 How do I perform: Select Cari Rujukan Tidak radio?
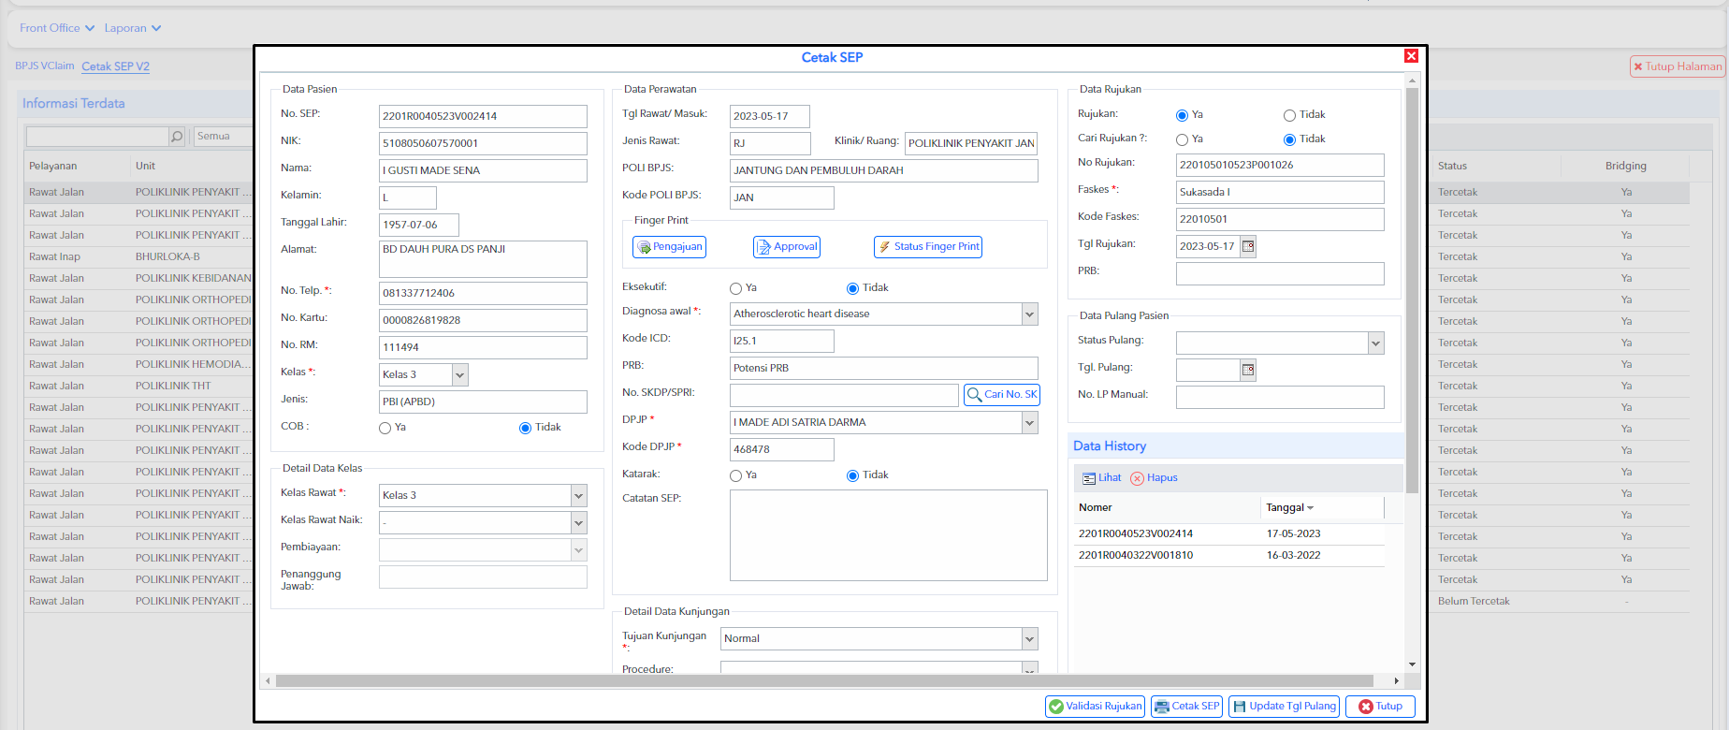(x=1289, y=139)
